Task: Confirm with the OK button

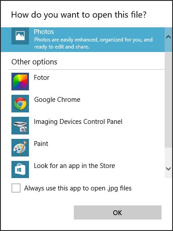Action: coord(118,212)
